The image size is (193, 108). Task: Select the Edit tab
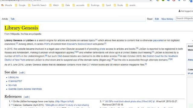pos(157,19)
